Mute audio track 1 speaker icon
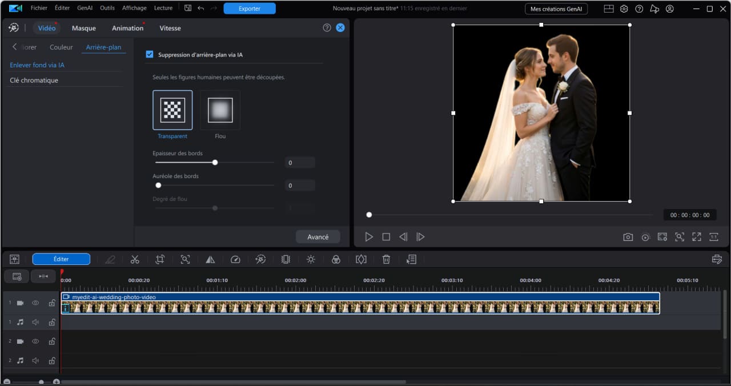The image size is (731, 386). pos(35,322)
